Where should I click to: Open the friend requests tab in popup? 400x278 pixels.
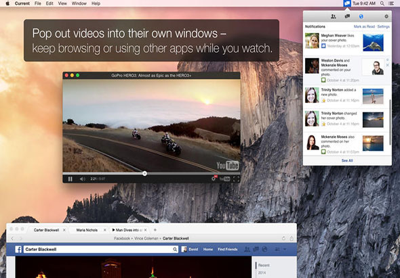[x=333, y=16]
